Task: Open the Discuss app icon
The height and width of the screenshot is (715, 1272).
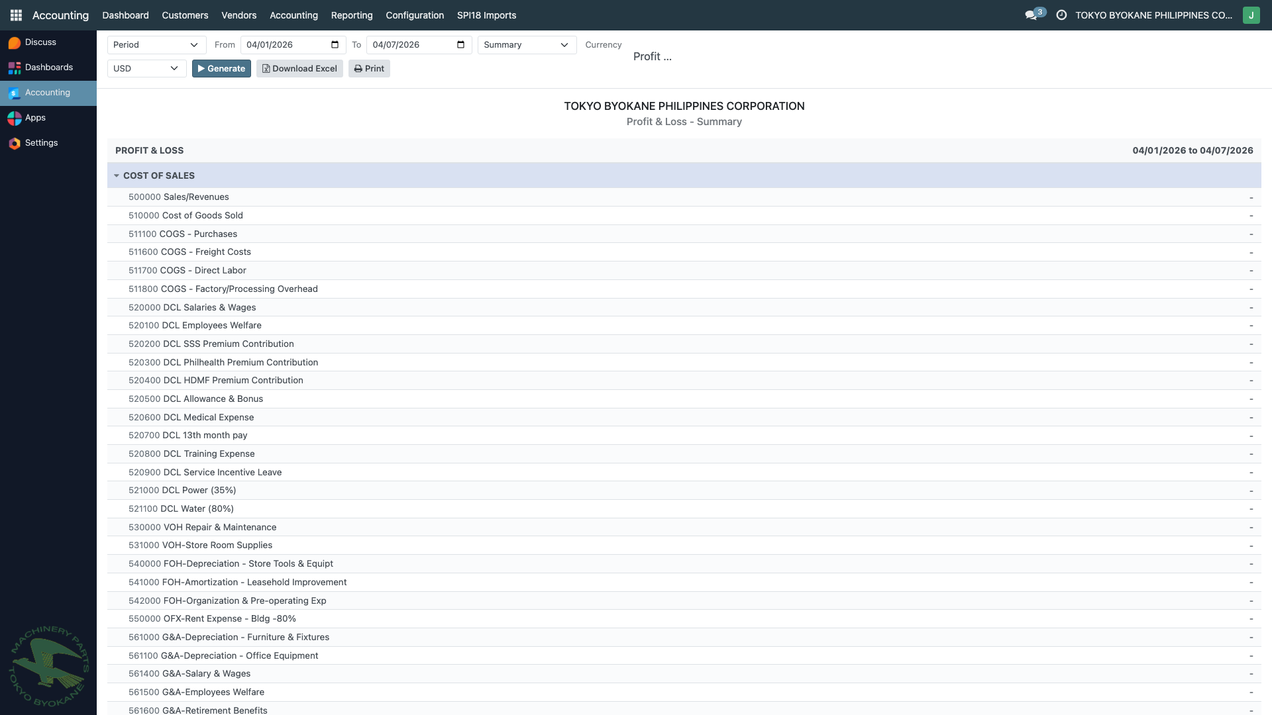Action: click(x=15, y=42)
